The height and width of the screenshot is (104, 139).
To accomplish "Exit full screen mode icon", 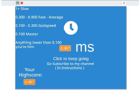I will click(124, 3).
